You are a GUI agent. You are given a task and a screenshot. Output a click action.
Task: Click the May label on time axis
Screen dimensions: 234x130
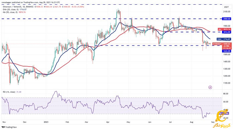click(x=128, y=122)
